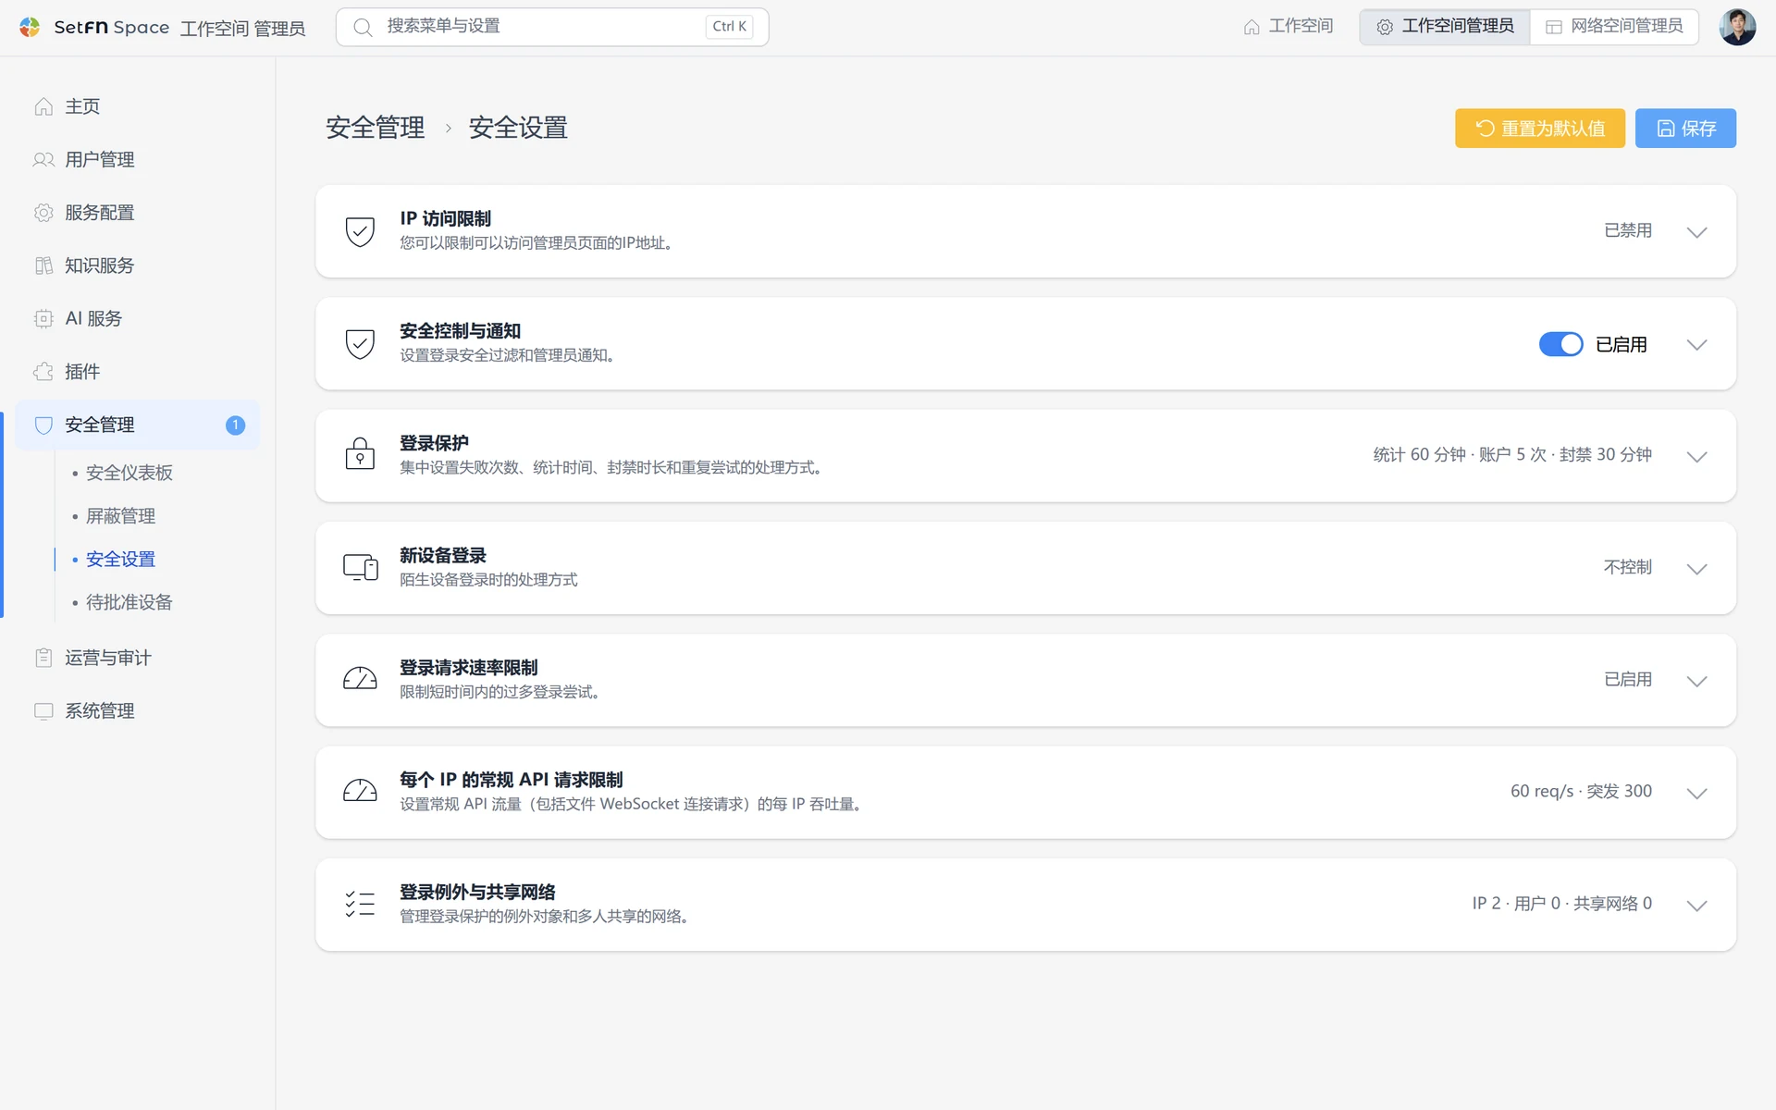Image resolution: width=1776 pixels, height=1110 pixels.
Task: Click the gear icon beside 服务配置
Action: click(43, 213)
